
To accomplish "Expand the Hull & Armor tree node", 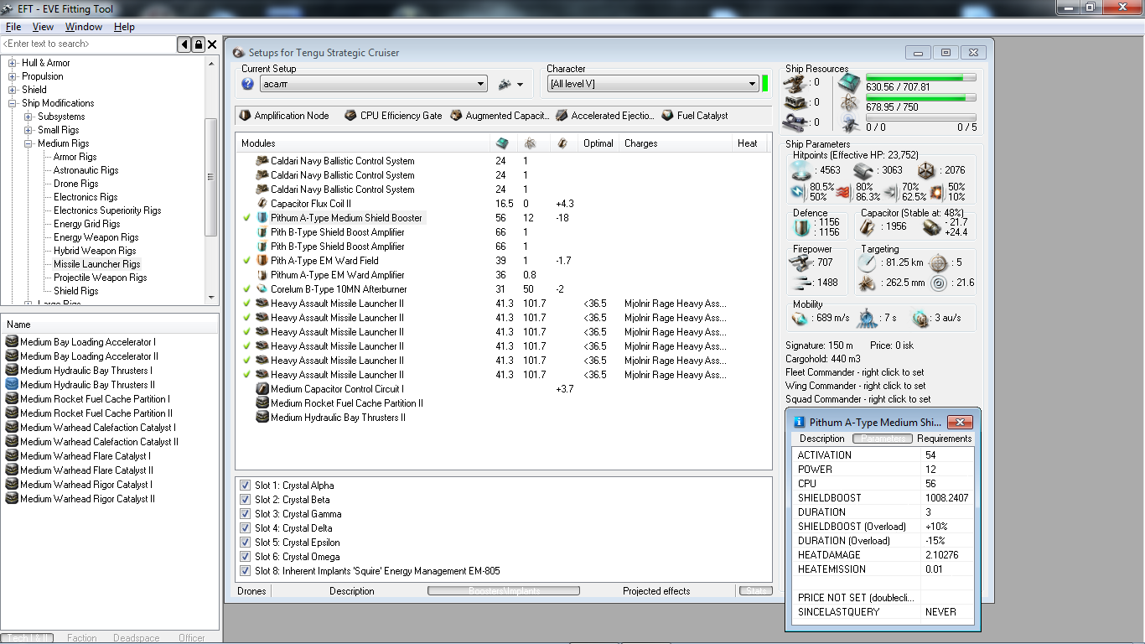I will (13, 63).
